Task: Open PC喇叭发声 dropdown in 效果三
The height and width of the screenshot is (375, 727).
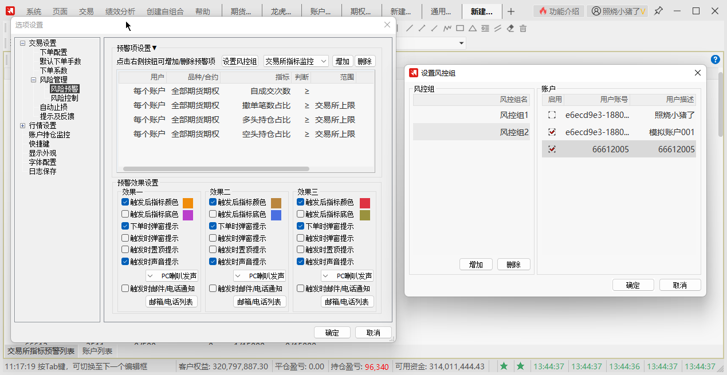Action: tap(347, 275)
